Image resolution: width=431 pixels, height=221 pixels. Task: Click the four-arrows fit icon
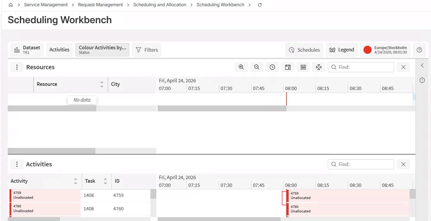click(319, 67)
